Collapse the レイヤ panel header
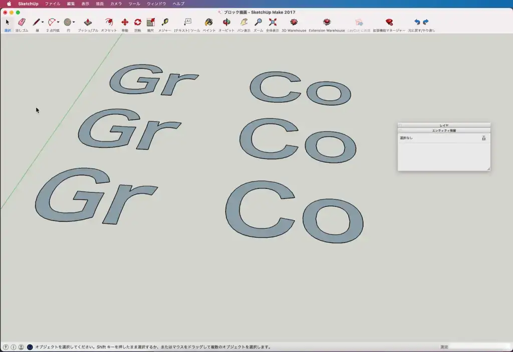This screenshot has height=352, width=513. click(444, 125)
